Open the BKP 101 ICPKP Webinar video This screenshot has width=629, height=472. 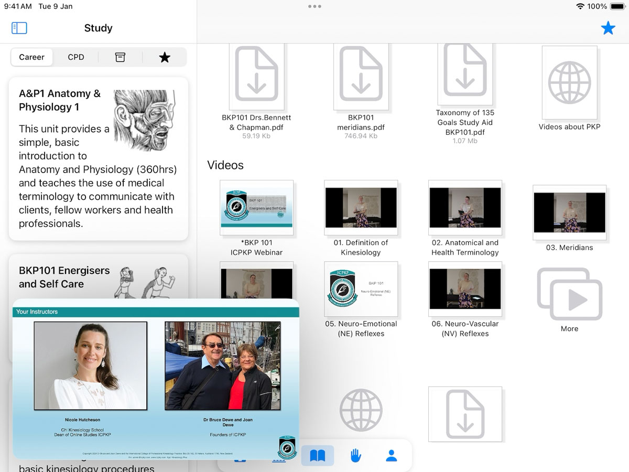[x=256, y=208]
